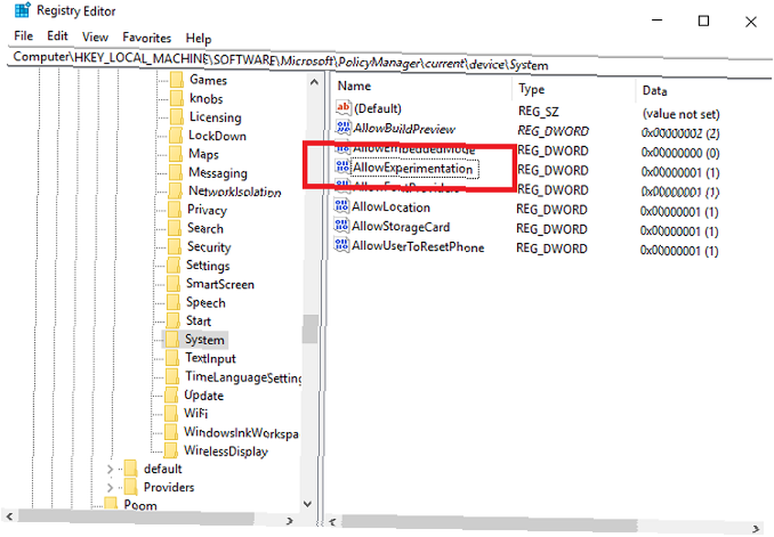Screen dimensions: 774x537
Task: Click the Settings folder icon
Action: click(x=173, y=265)
